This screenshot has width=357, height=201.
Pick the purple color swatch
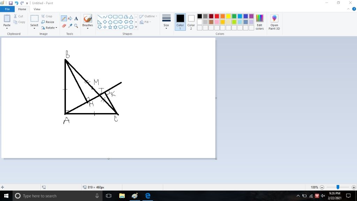(x=251, y=16)
